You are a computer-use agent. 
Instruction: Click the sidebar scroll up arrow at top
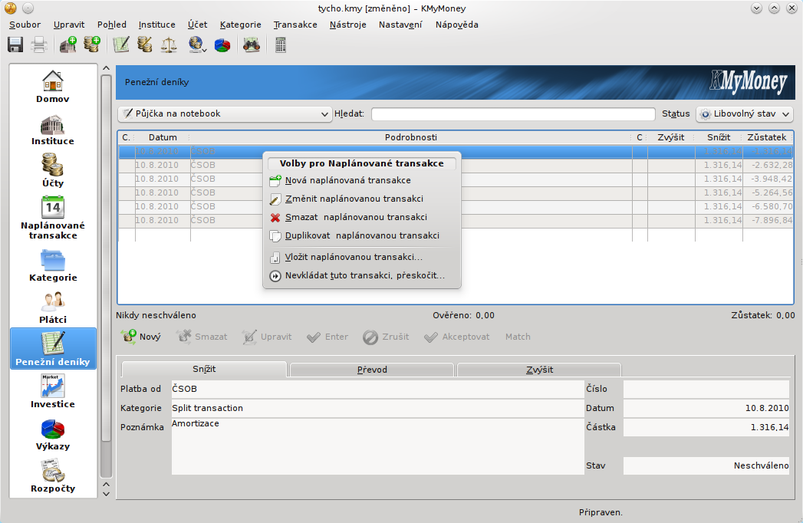click(x=106, y=68)
